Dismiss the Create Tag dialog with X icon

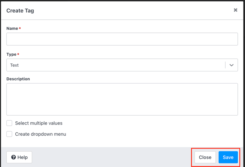235,10
